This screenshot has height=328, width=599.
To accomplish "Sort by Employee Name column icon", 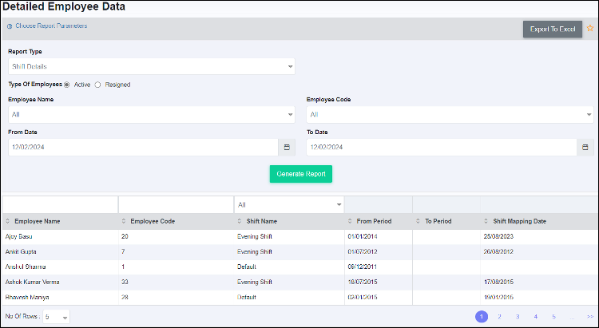I will click(8, 221).
